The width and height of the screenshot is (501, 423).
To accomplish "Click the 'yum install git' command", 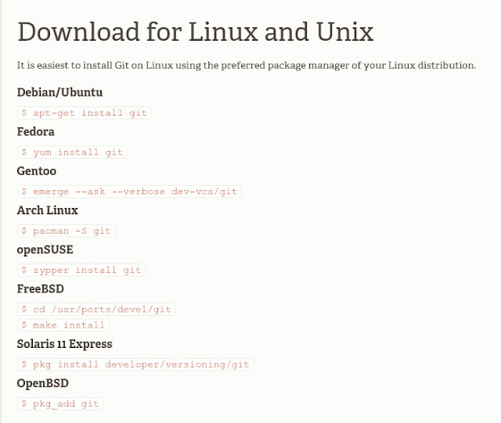I will click(x=73, y=152).
